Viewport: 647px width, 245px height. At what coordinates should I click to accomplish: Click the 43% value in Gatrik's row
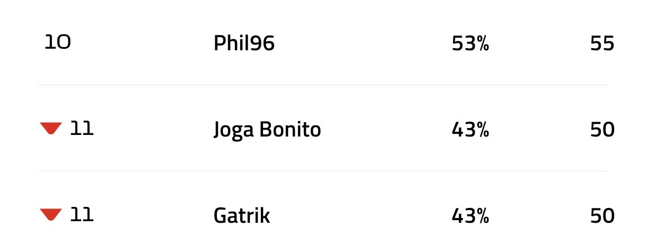click(470, 216)
